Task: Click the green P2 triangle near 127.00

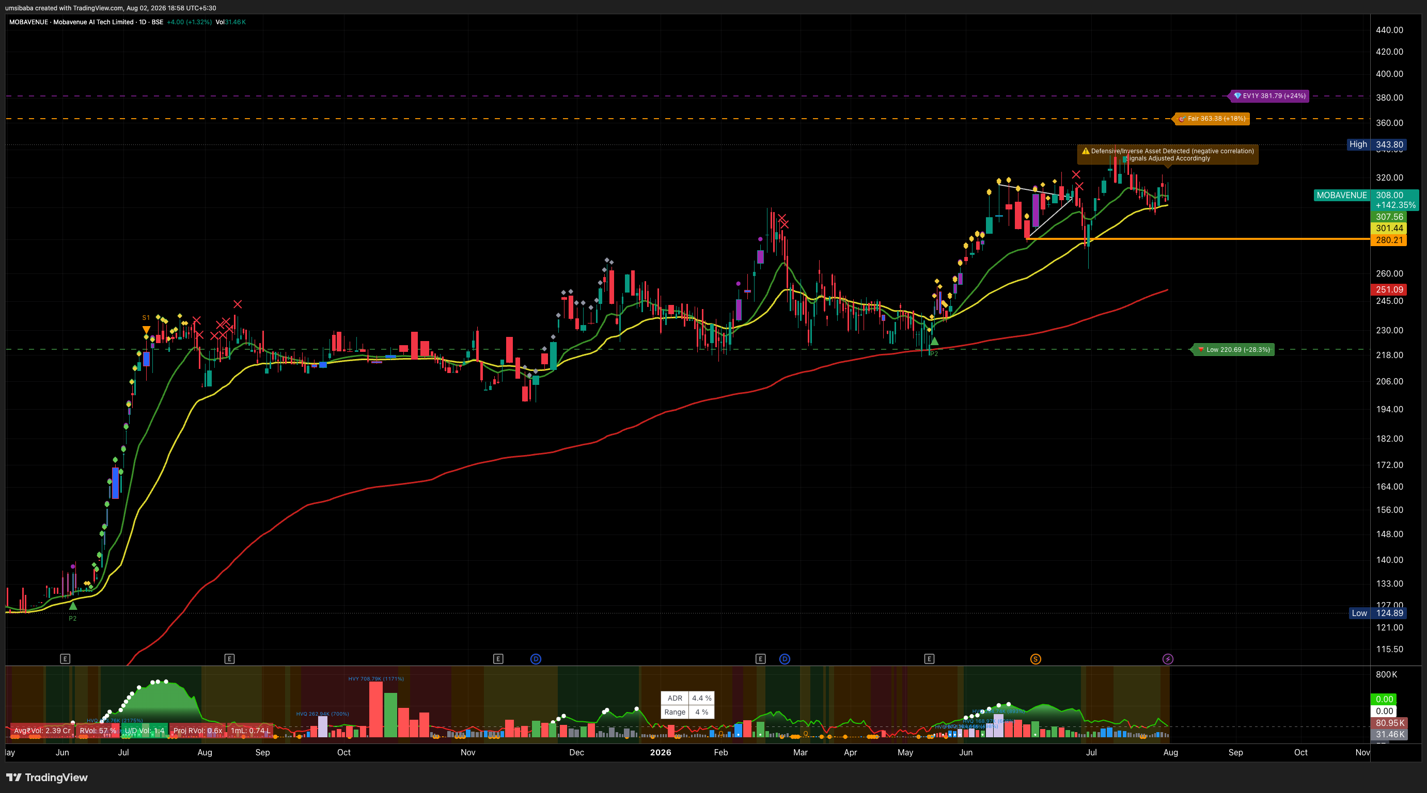Action: pyautogui.click(x=73, y=606)
